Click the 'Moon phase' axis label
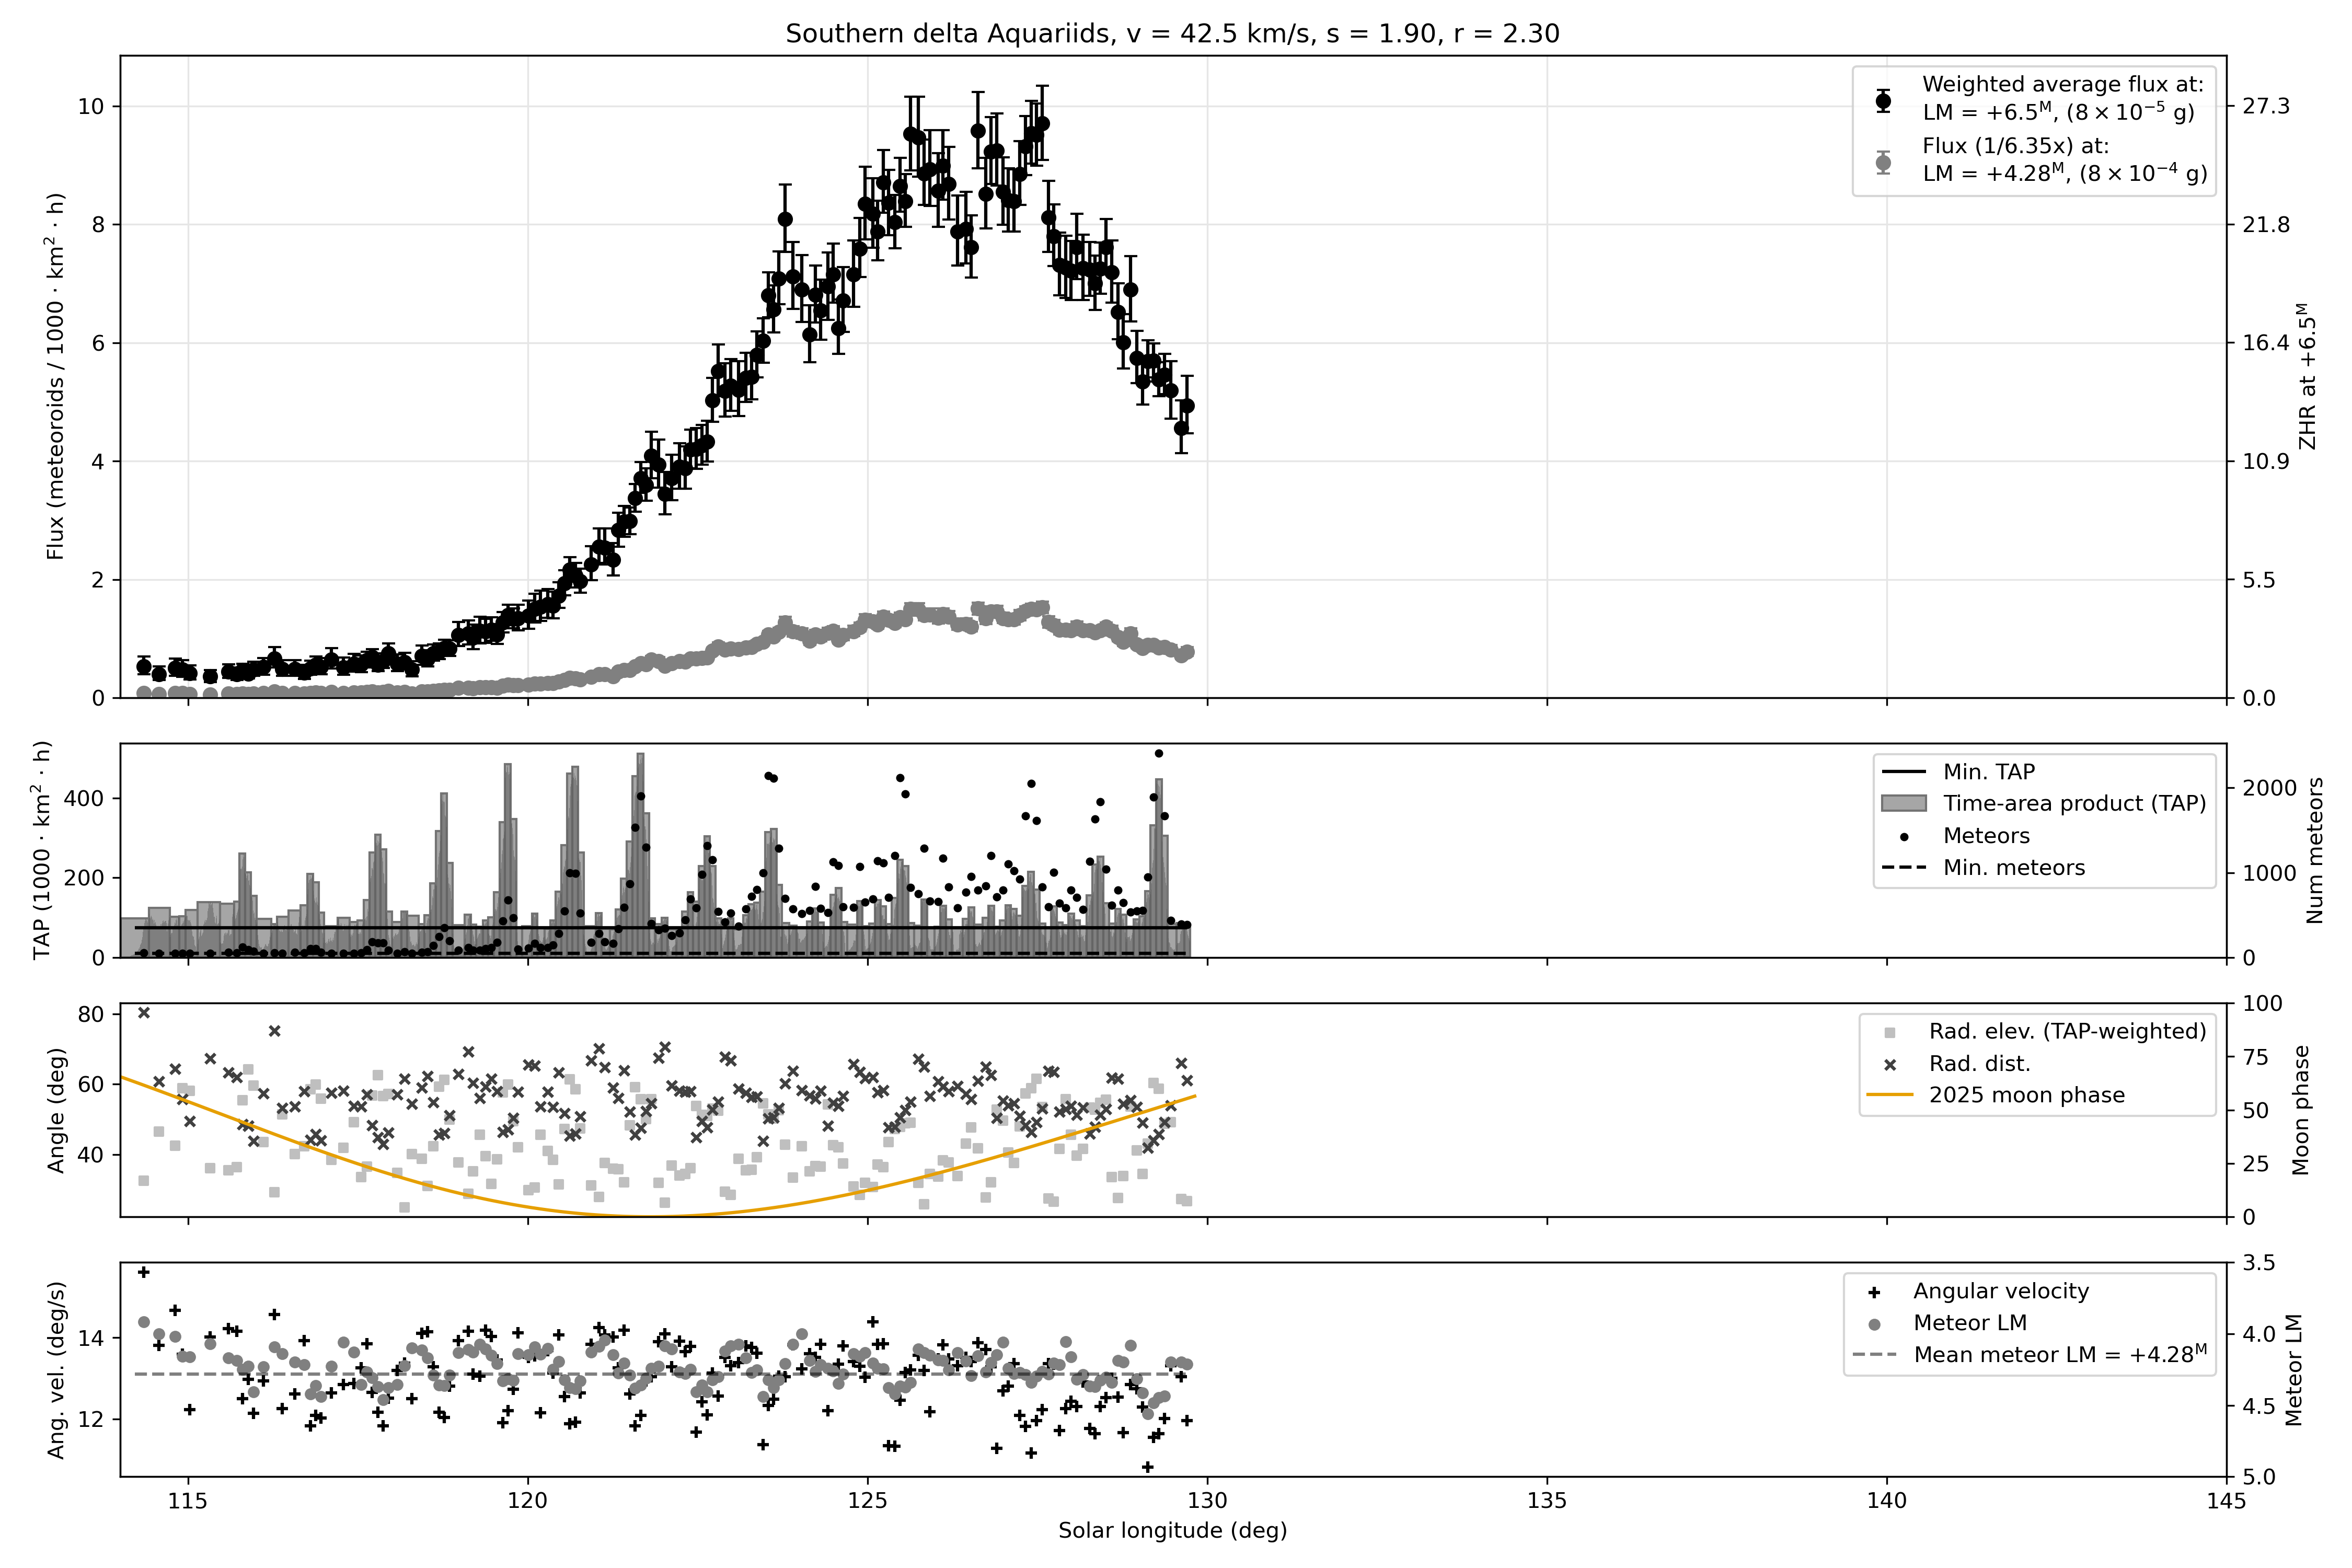Image resolution: width=2352 pixels, height=1568 pixels. click(x=2301, y=1111)
